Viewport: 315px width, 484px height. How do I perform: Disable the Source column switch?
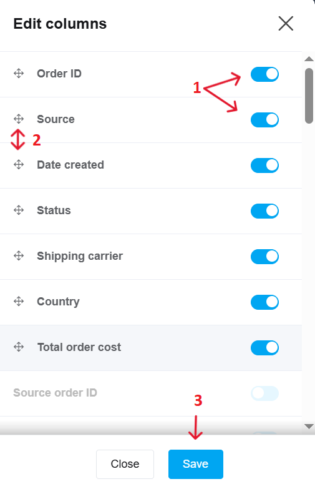(x=264, y=120)
